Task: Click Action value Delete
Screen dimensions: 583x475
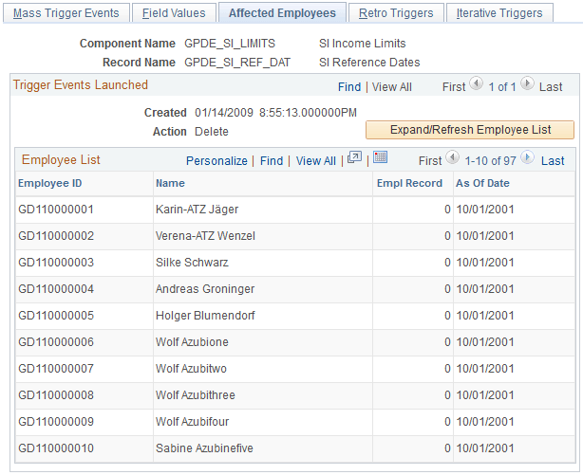Action: click(x=212, y=132)
